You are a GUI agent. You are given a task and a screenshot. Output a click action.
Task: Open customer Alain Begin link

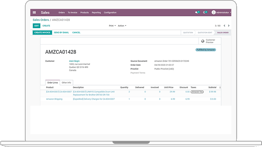coord(74,61)
